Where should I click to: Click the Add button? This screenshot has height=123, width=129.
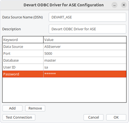click(12, 108)
